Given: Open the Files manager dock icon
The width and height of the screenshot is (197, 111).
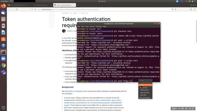Looking at the screenshot, I should click(3, 19).
